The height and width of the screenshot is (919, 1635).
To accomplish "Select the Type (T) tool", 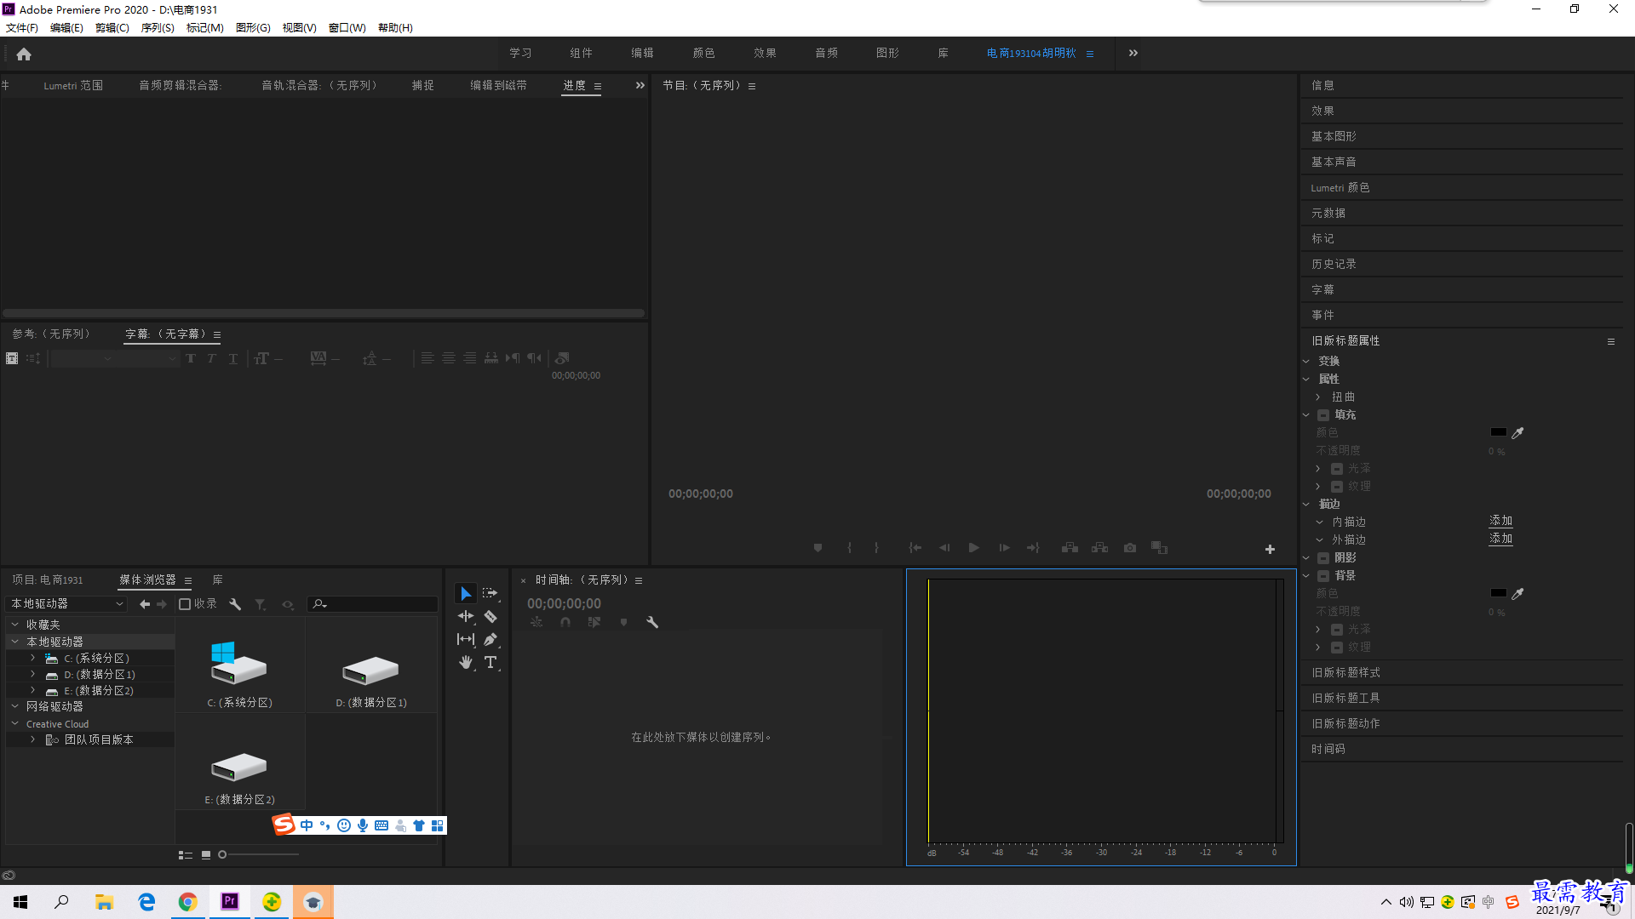I will 490,662.
